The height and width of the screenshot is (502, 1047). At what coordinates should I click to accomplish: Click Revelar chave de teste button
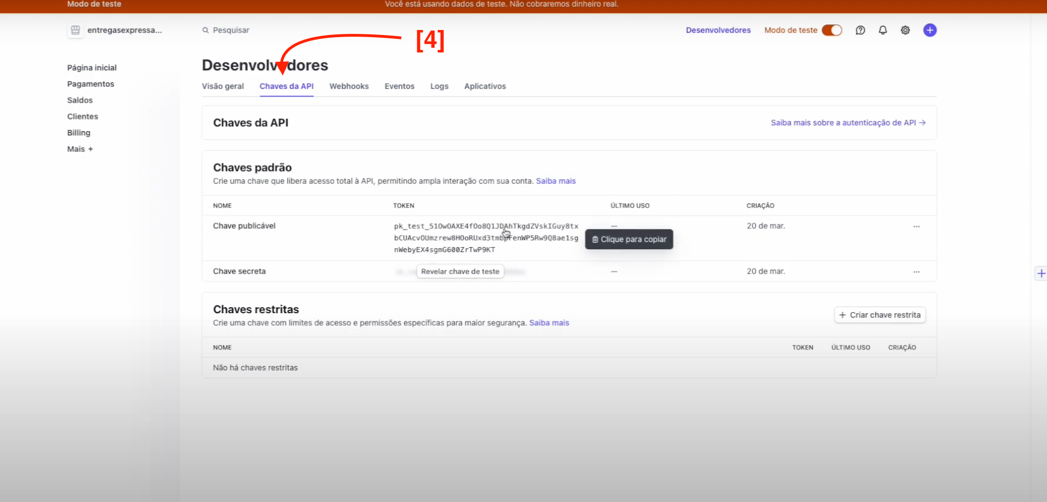pos(460,272)
